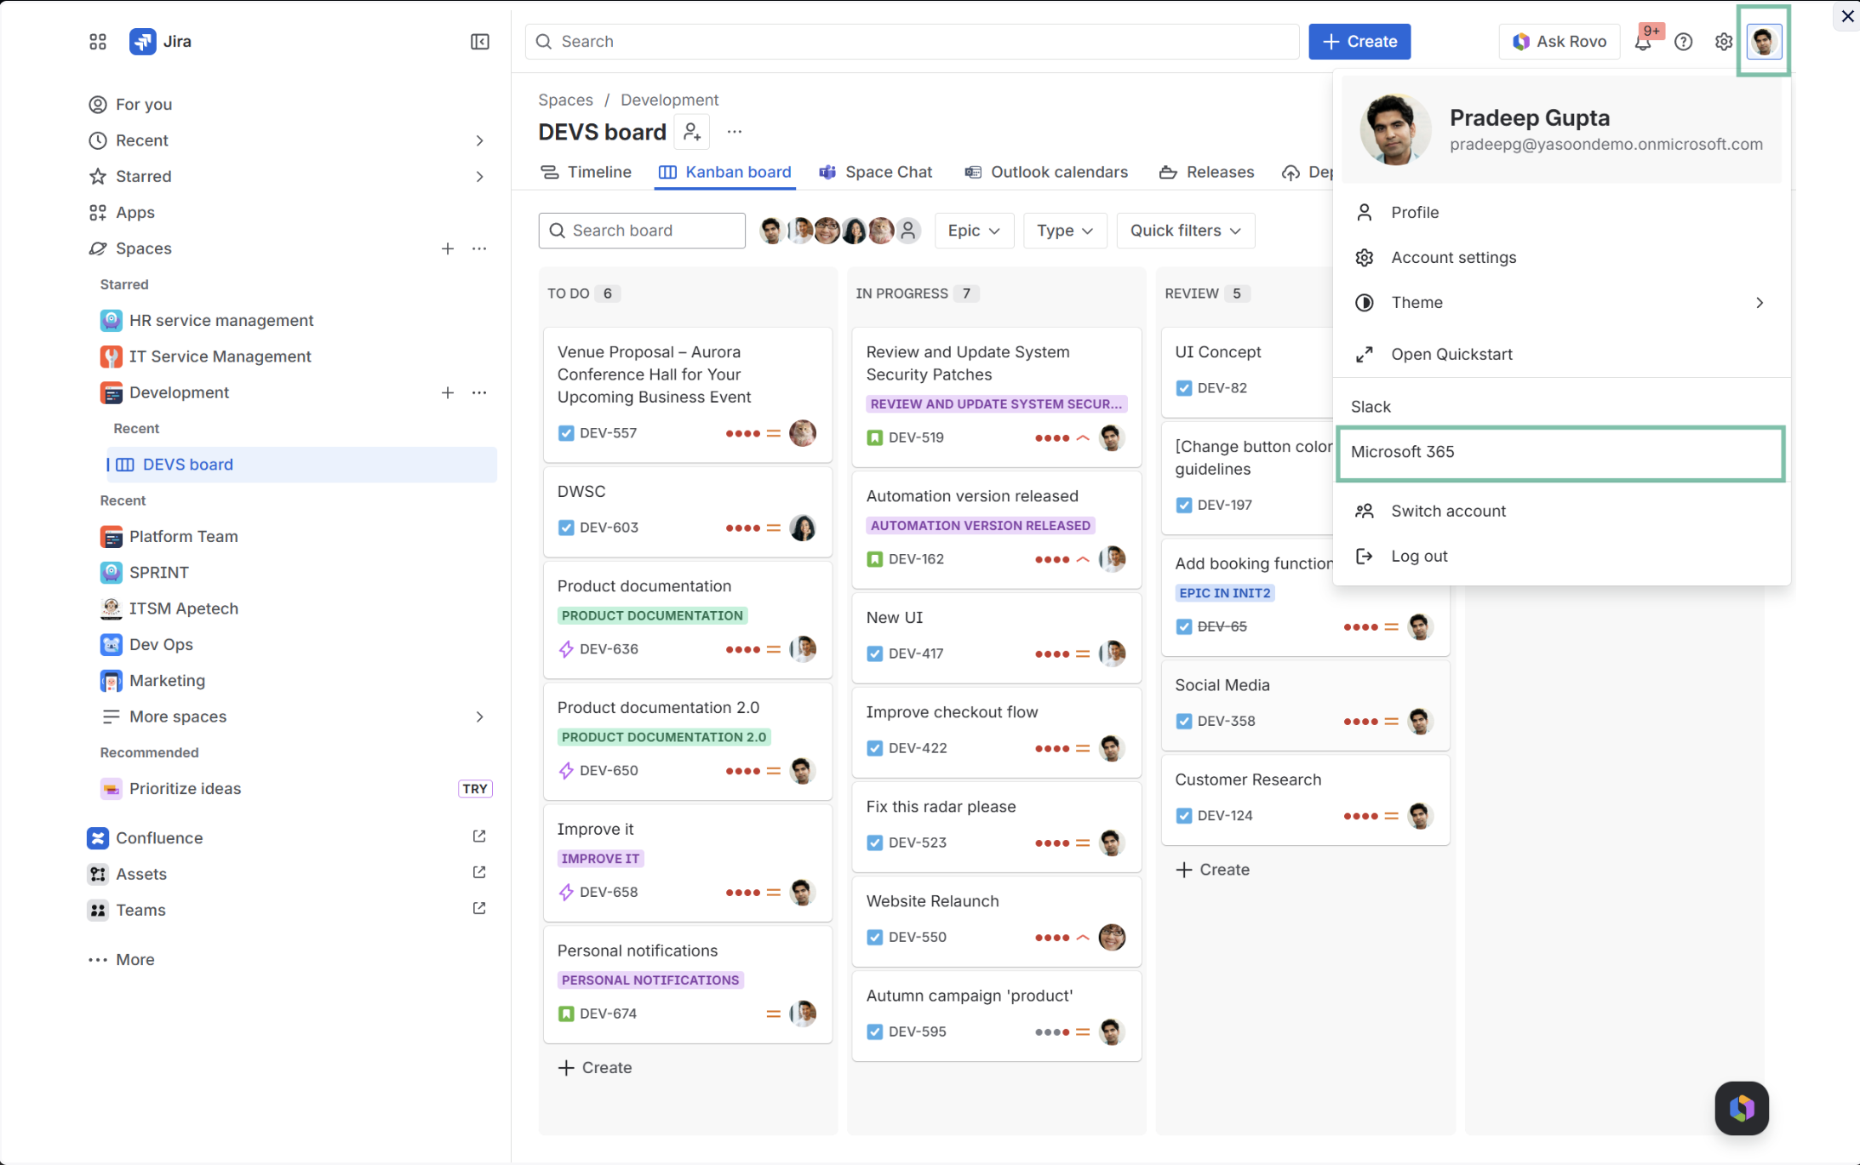Open the DEV-519 issue key link
The image size is (1860, 1165).
tap(916, 437)
